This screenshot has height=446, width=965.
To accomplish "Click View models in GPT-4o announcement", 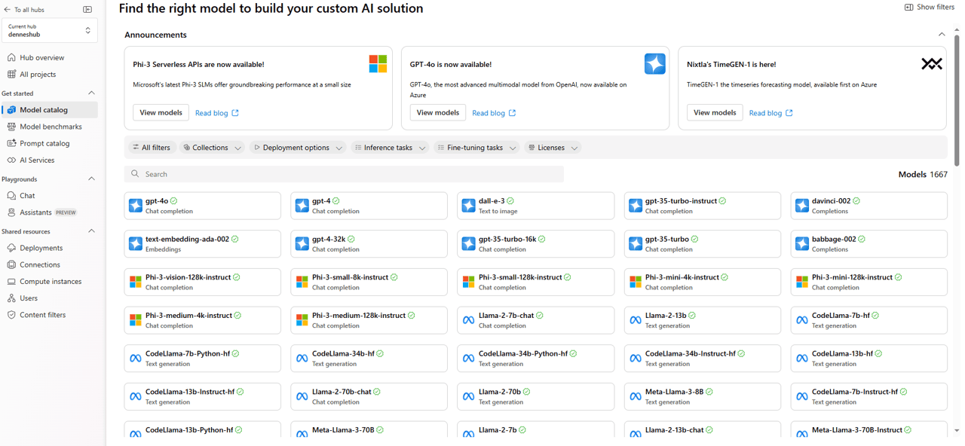I will (x=438, y=112).
